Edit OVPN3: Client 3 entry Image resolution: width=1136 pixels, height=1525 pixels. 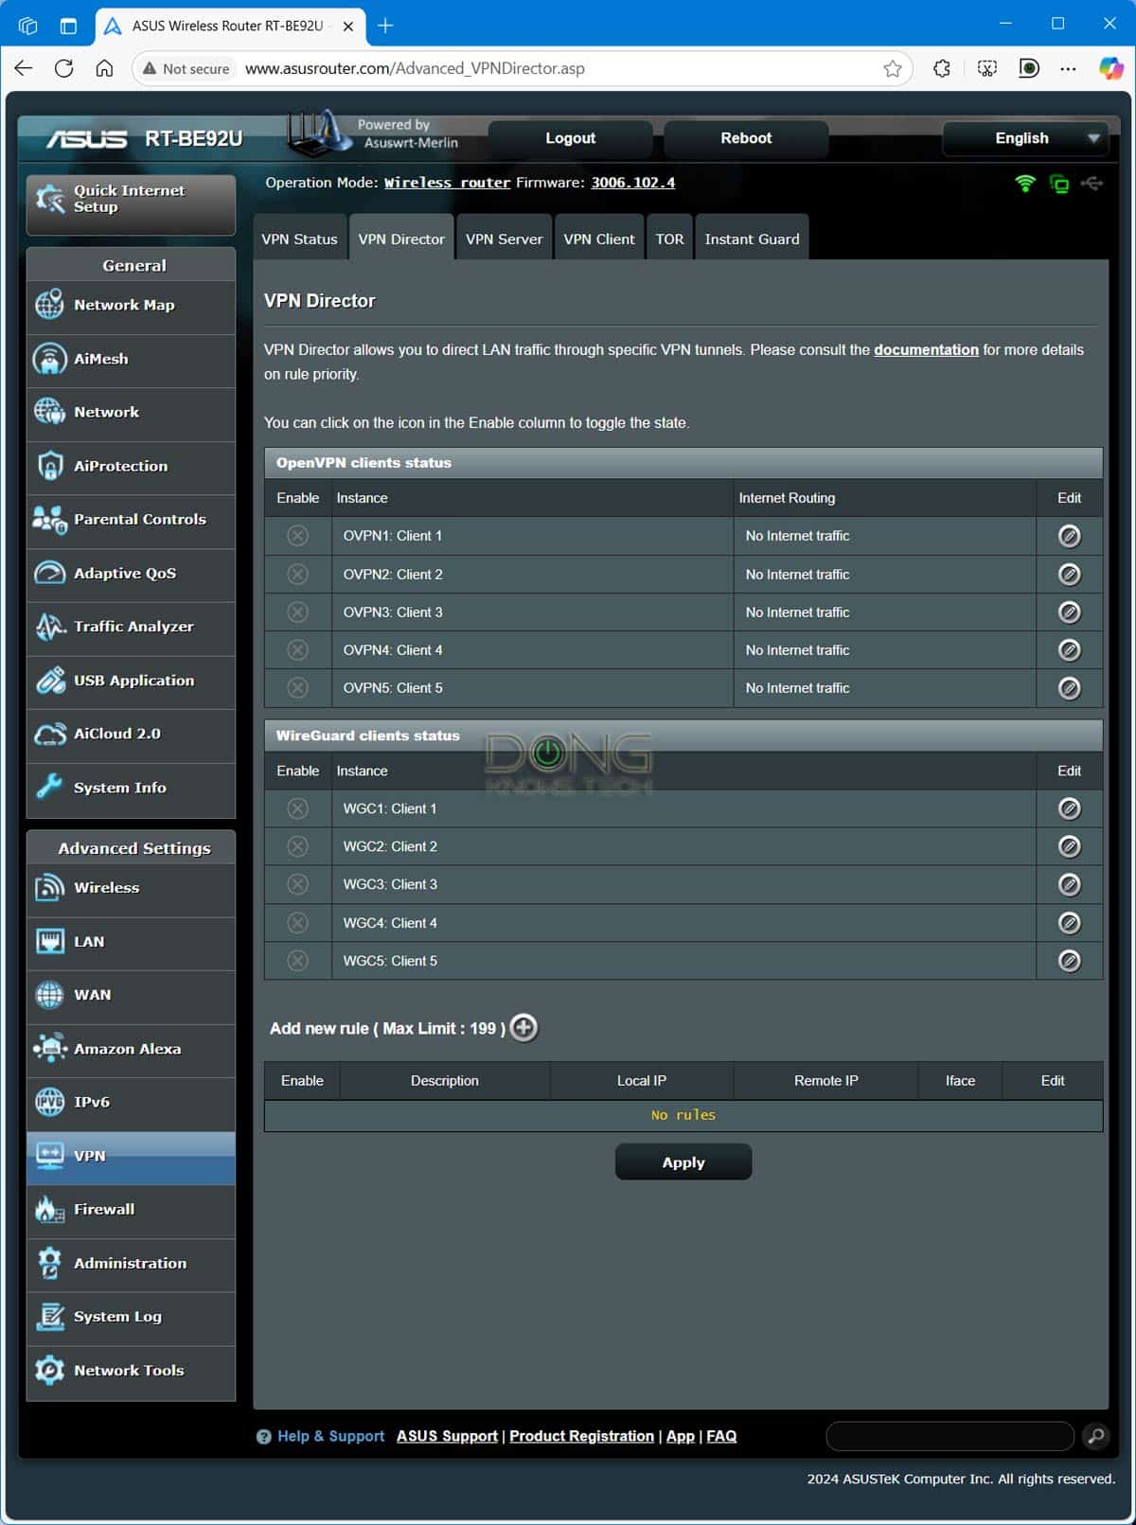1069,612
